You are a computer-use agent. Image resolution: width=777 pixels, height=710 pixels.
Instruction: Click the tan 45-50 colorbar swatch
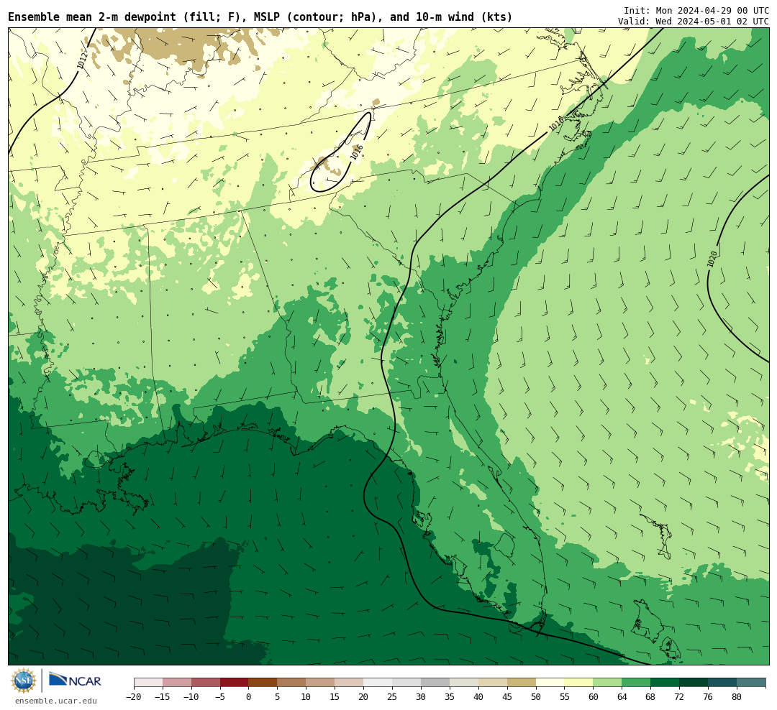(522, 682)
